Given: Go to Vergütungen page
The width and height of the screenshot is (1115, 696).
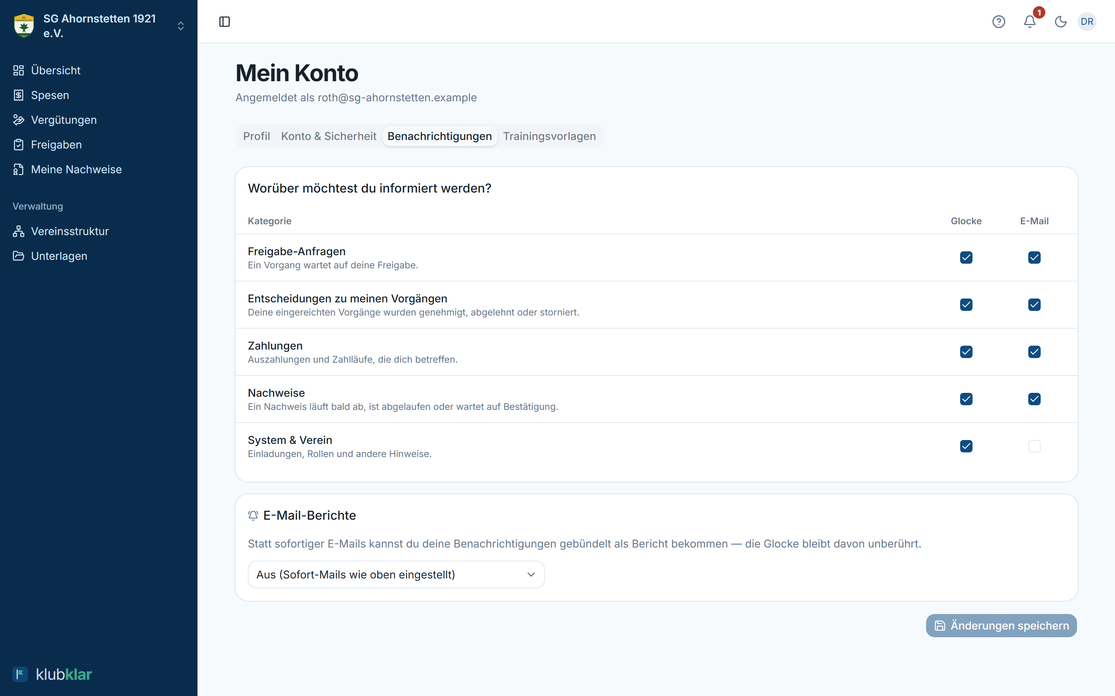Looking at the screenshot, I should 99,120.
